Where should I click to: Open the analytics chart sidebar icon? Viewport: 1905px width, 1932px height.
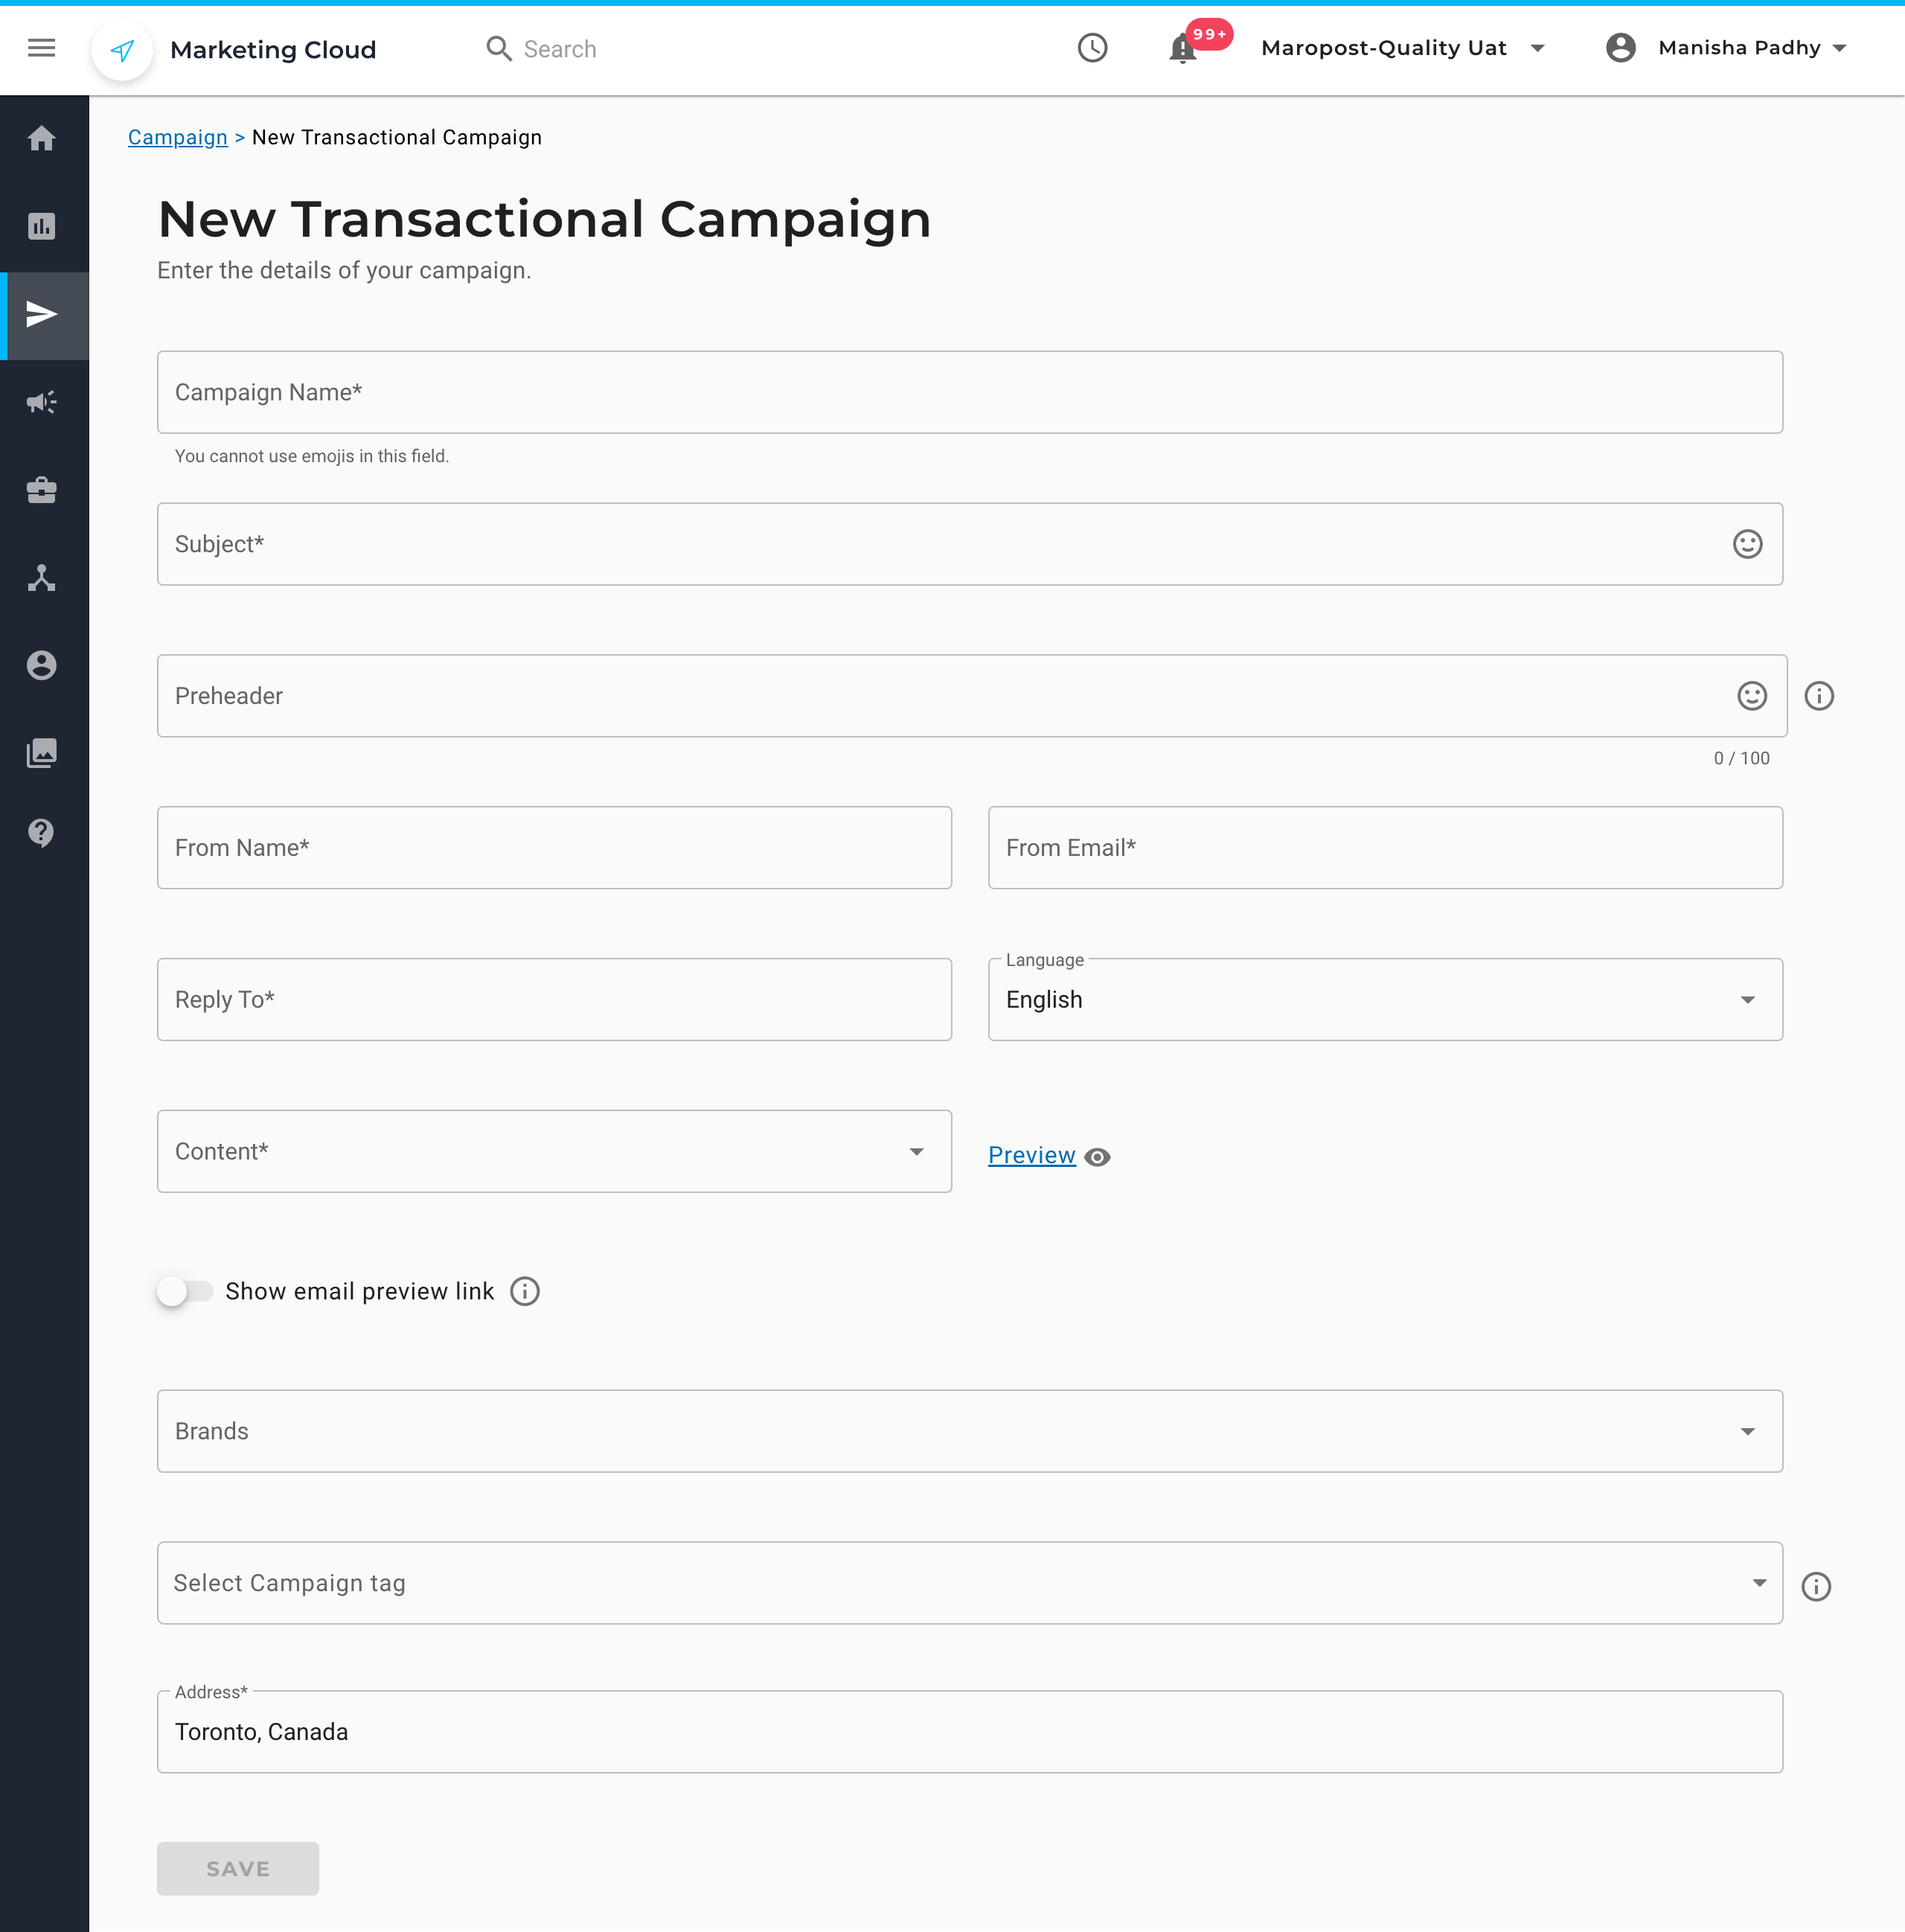click(x=41, y=226)
